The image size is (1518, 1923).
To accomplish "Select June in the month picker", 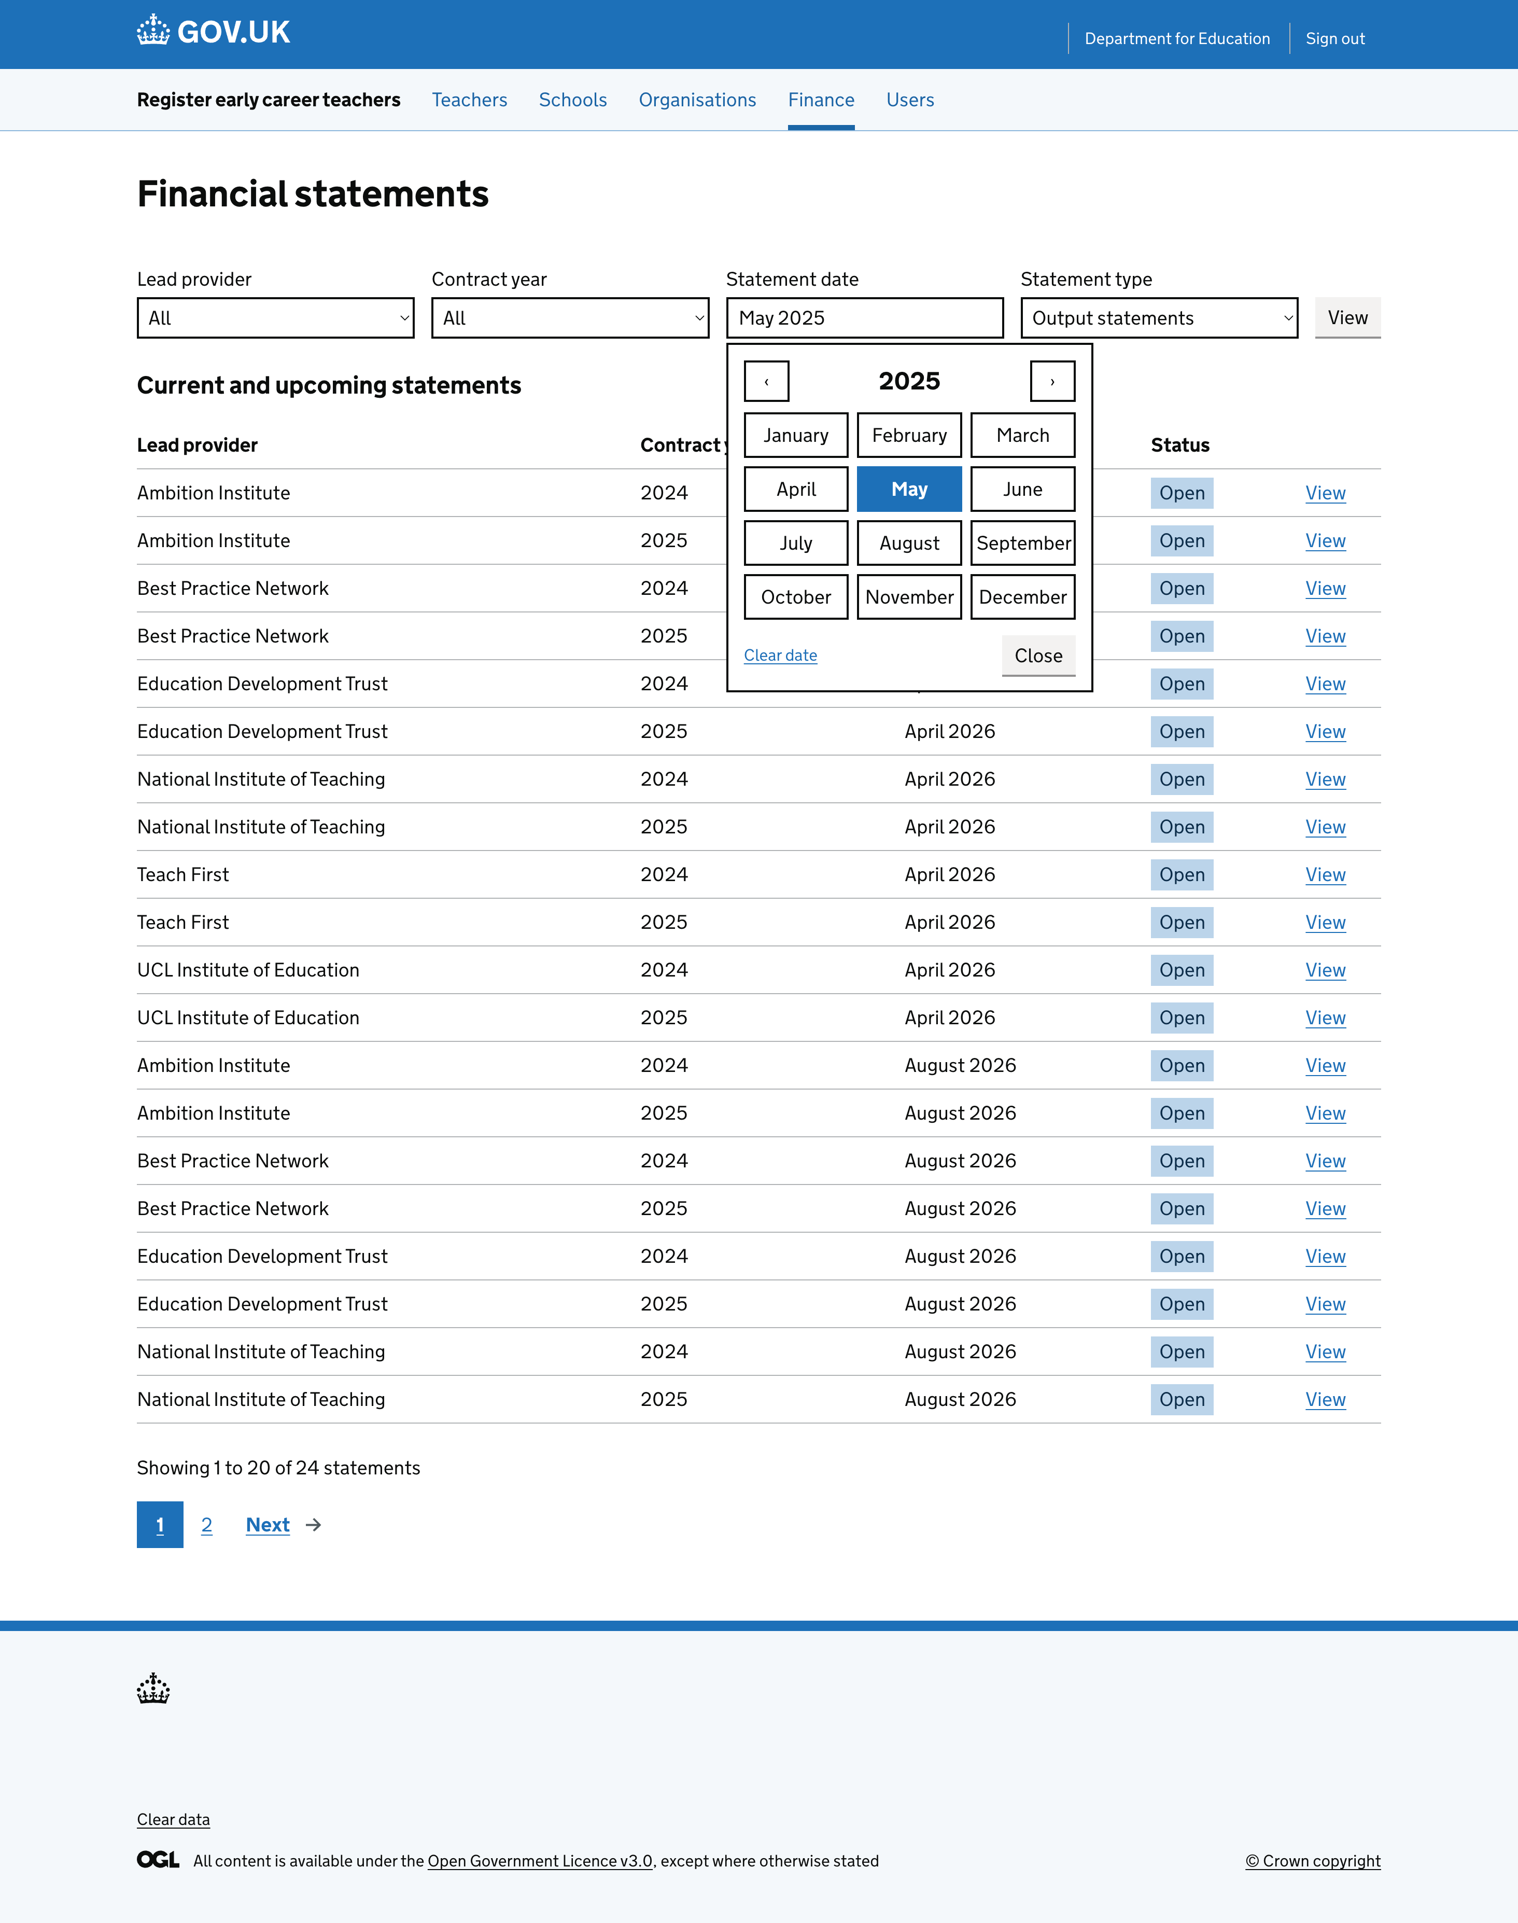I will pyautogui.click(x=1023, y=489).
